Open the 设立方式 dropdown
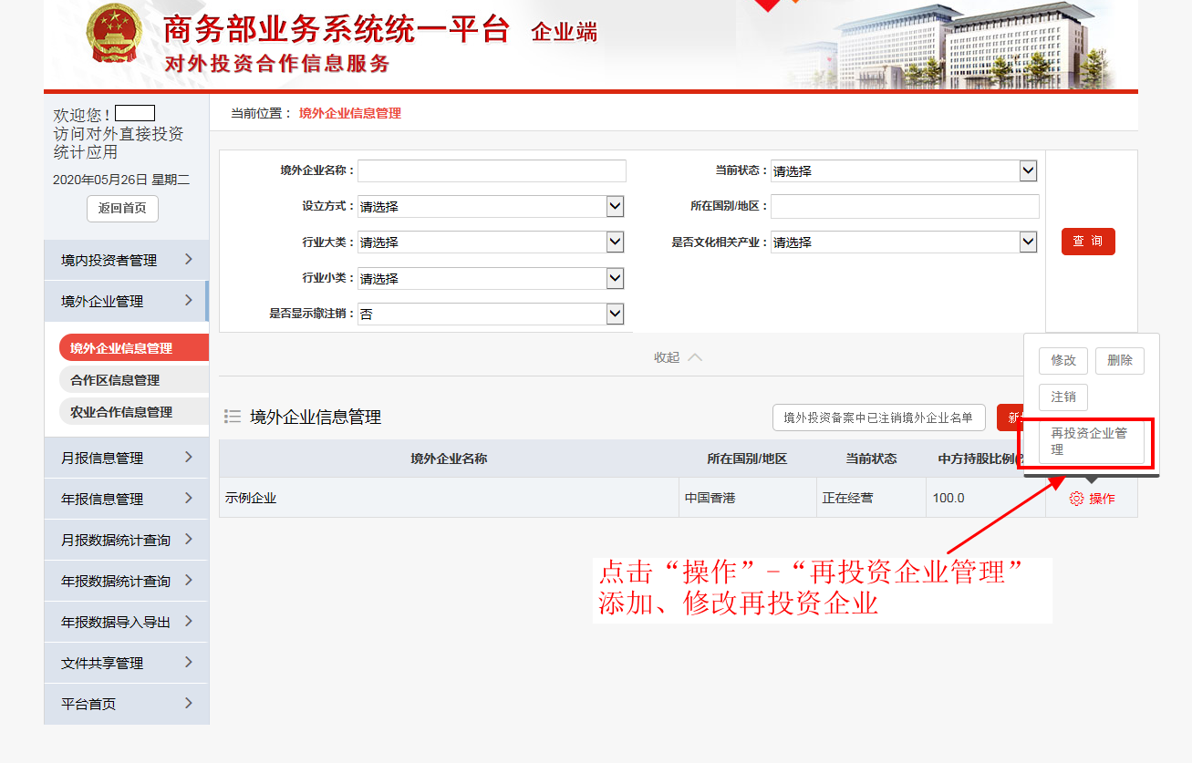Viewport: 1192px width, 763px height. [x=491, y=206]
